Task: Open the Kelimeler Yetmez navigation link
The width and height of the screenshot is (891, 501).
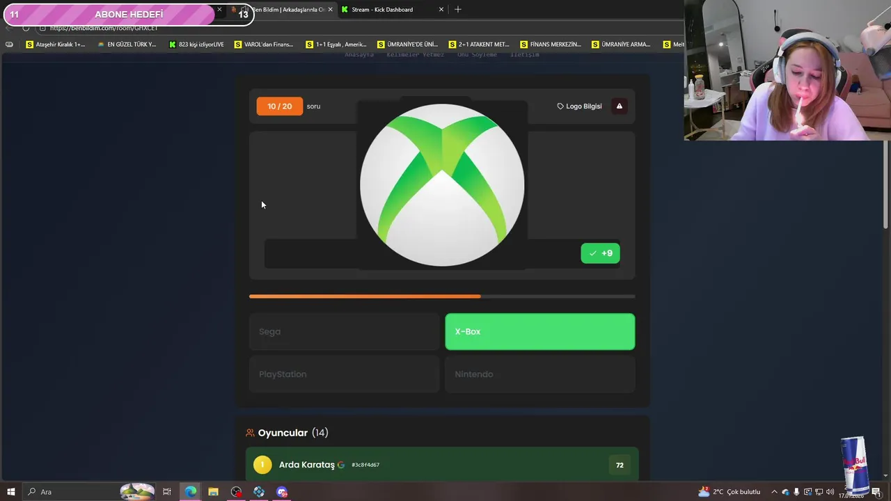Action: 415,55
